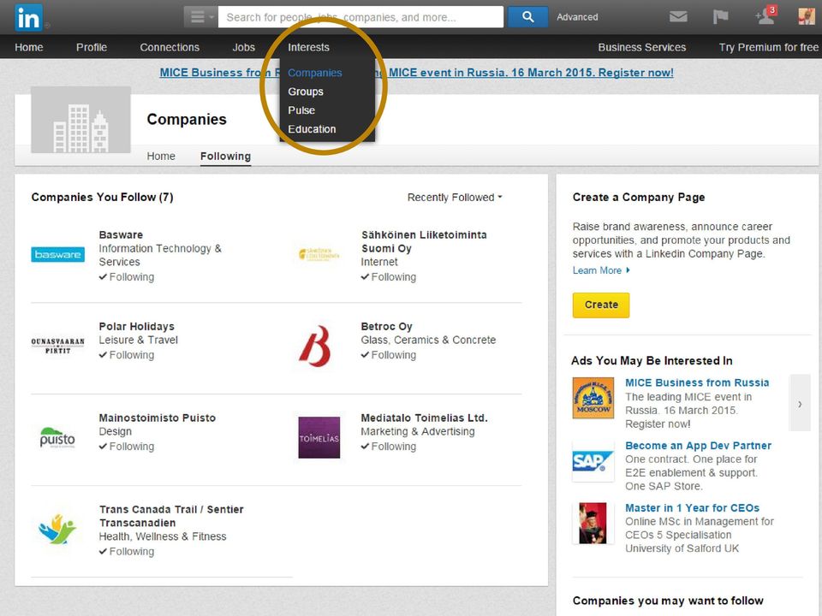The height and width of the screenshot is (616, 822).
Task: Open the Learn More link
Action: coord(601,270)
